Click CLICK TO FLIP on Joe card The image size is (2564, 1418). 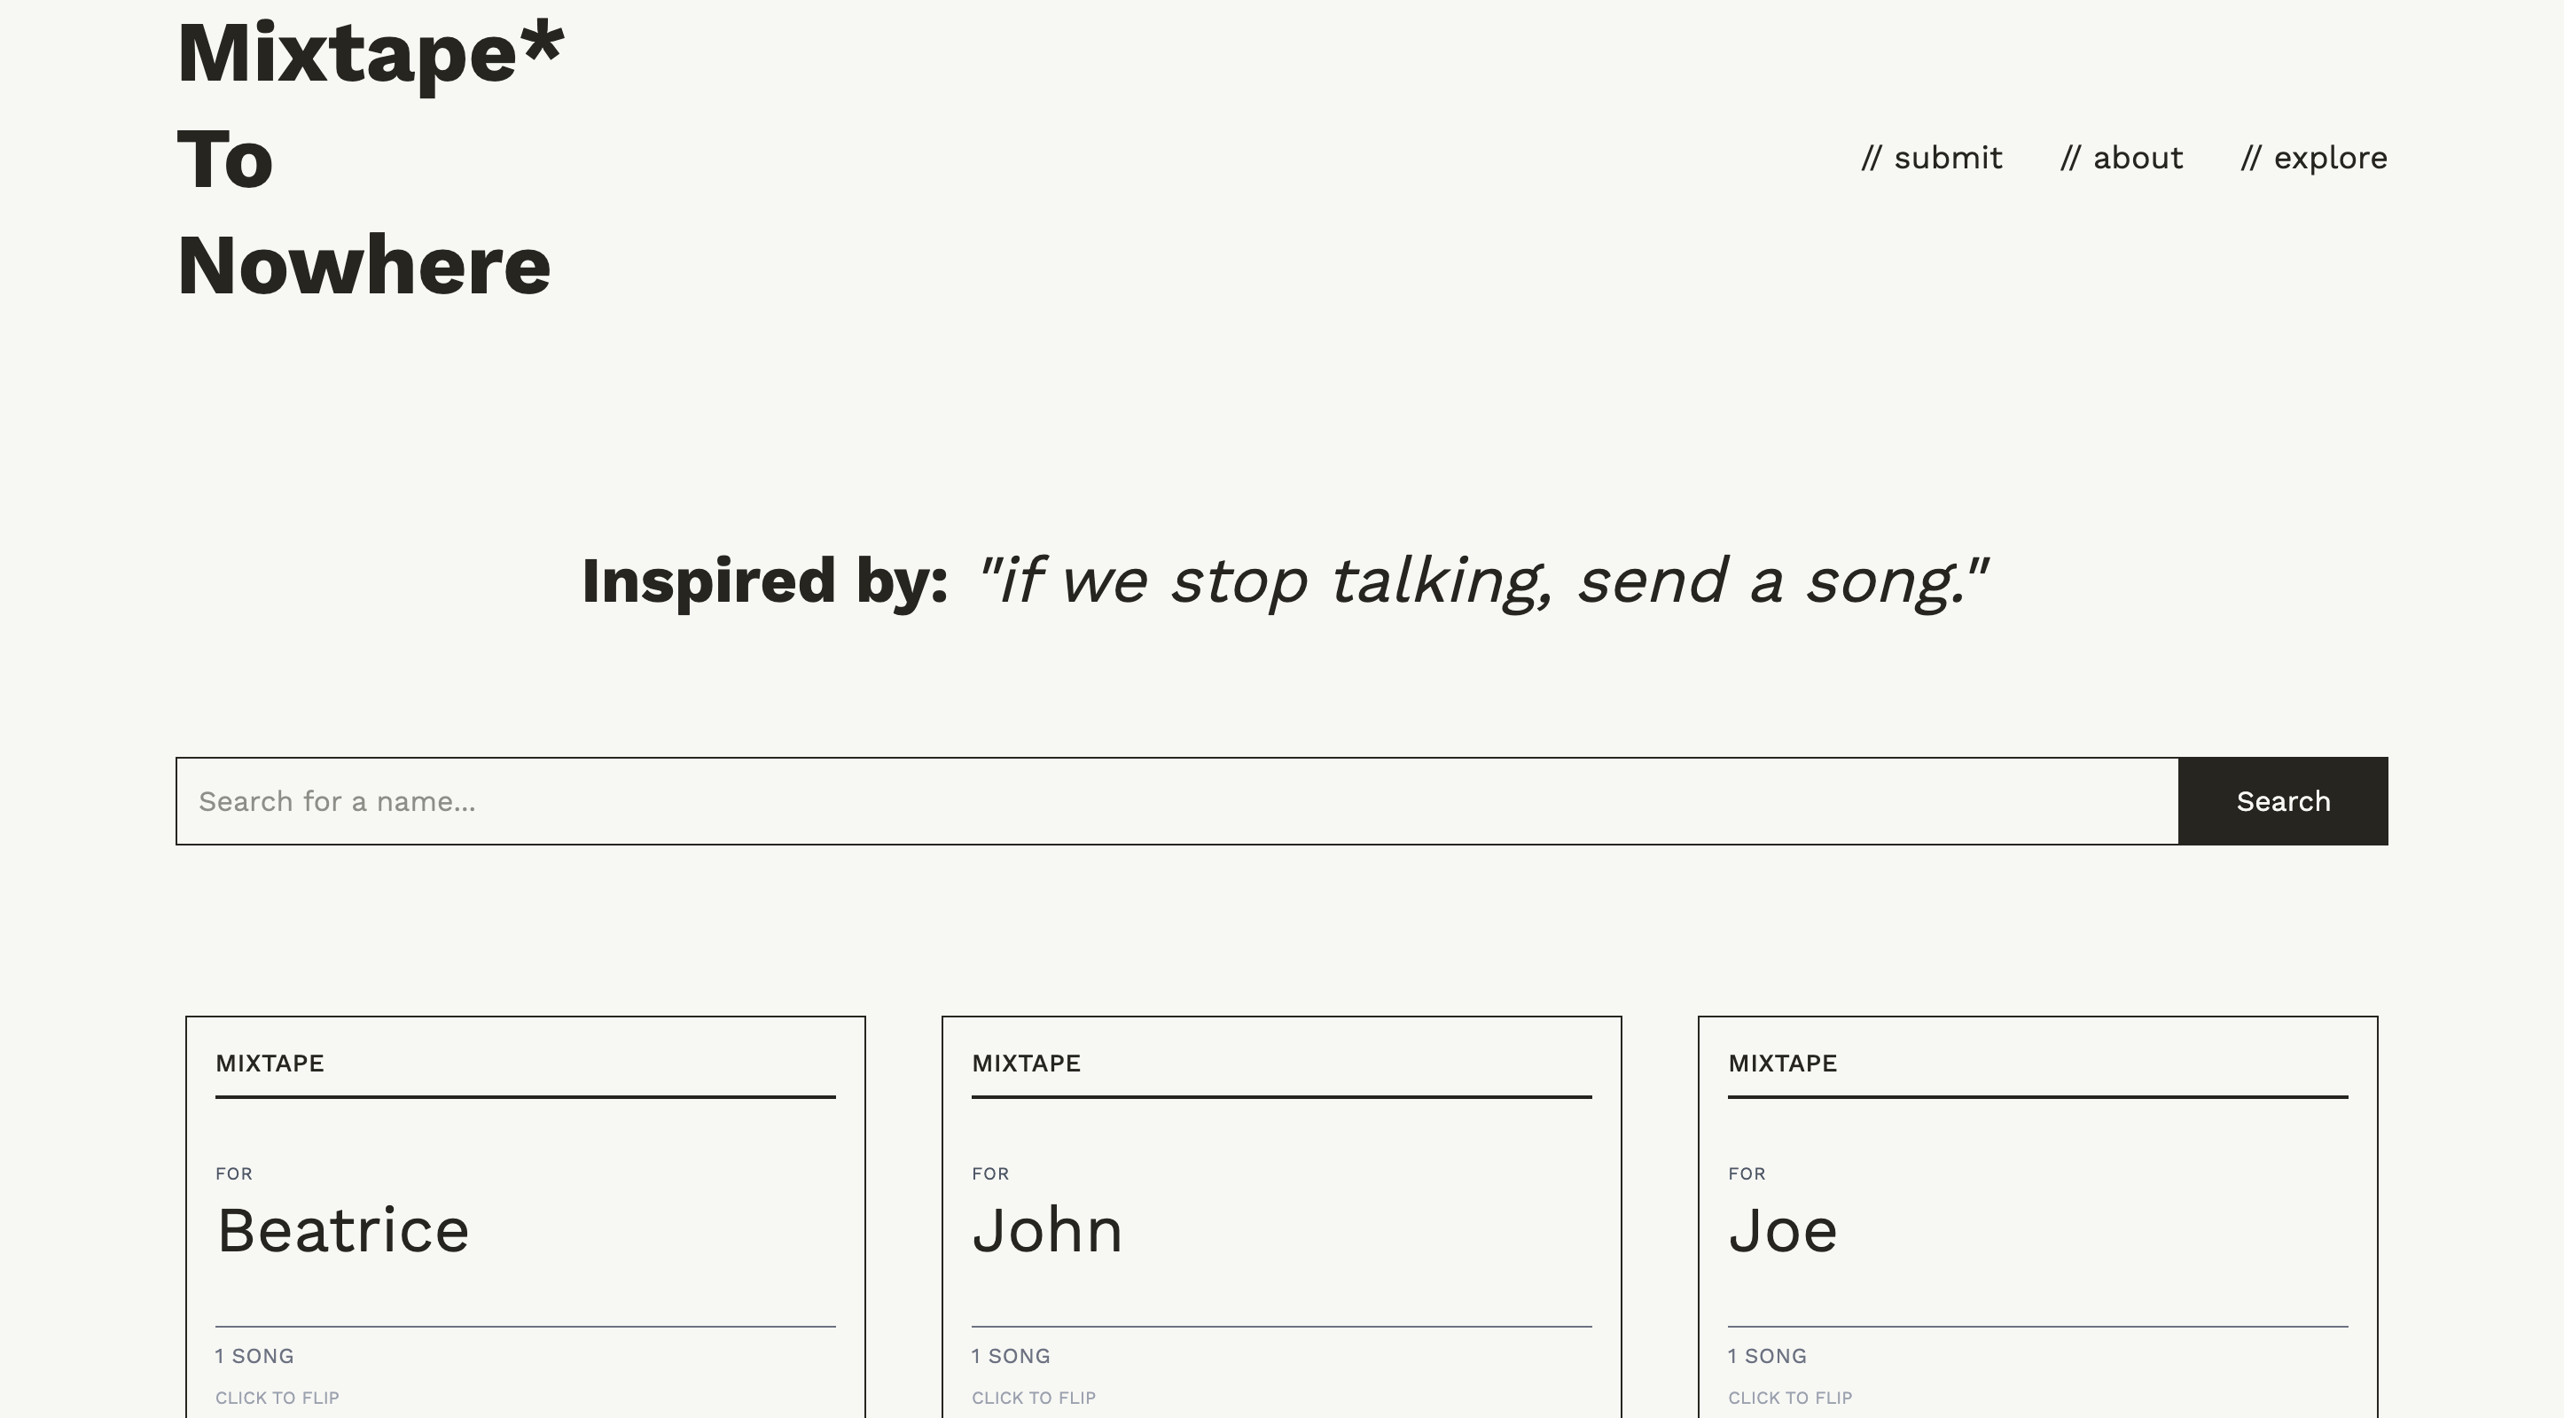point(1791,1397)
